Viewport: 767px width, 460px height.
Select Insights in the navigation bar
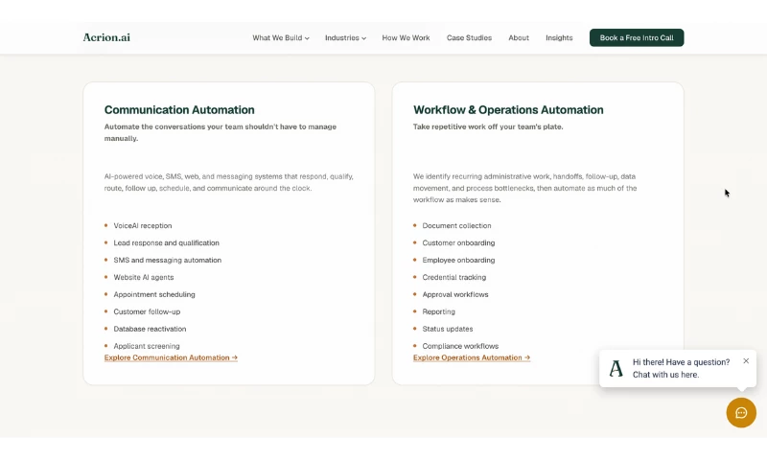[559, 37]
